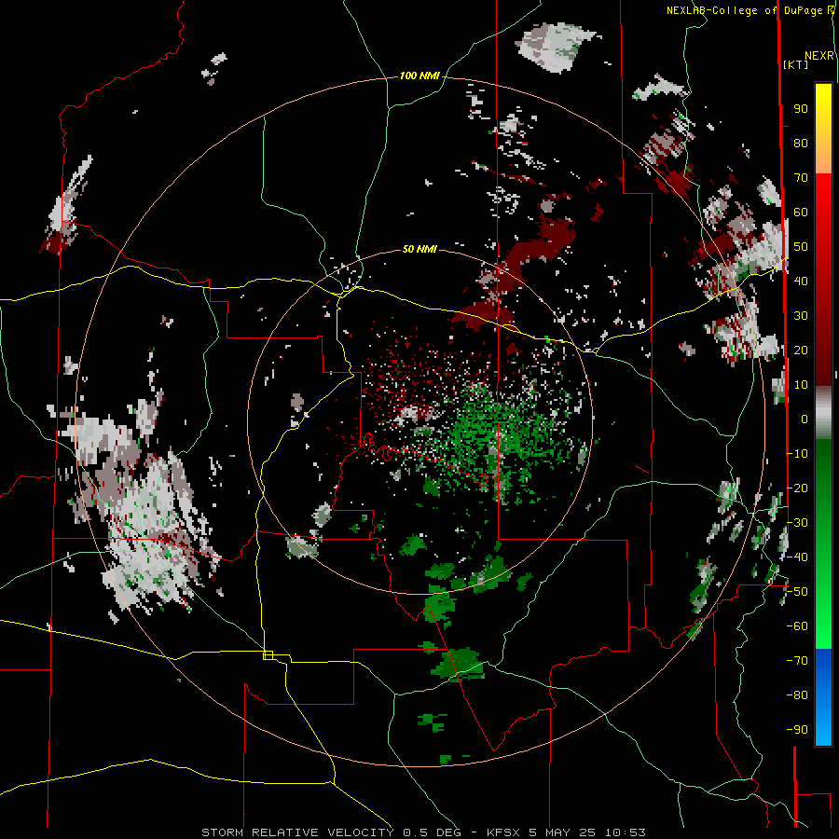Click the positive "20" velocity scale label

tap(801, 350)
